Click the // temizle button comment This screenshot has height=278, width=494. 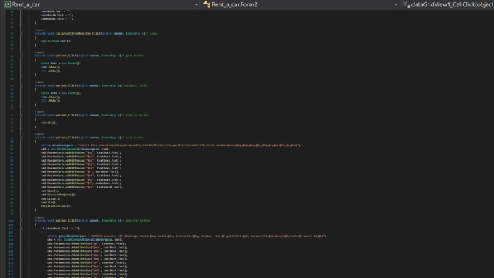pos(135,115)
